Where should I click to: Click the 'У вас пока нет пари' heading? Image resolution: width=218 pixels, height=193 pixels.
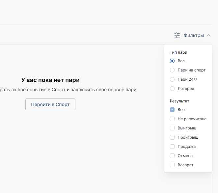(x=50, y=80)
